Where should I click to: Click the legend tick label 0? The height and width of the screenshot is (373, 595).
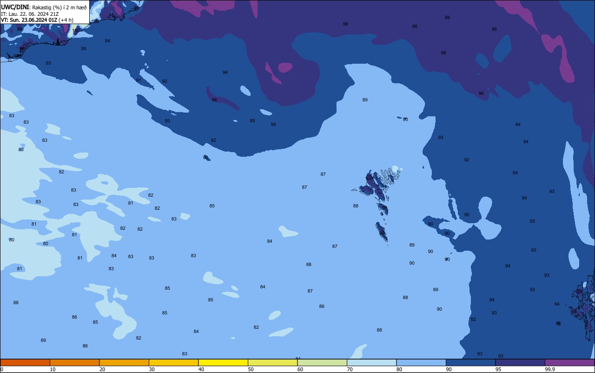[2, 369]
